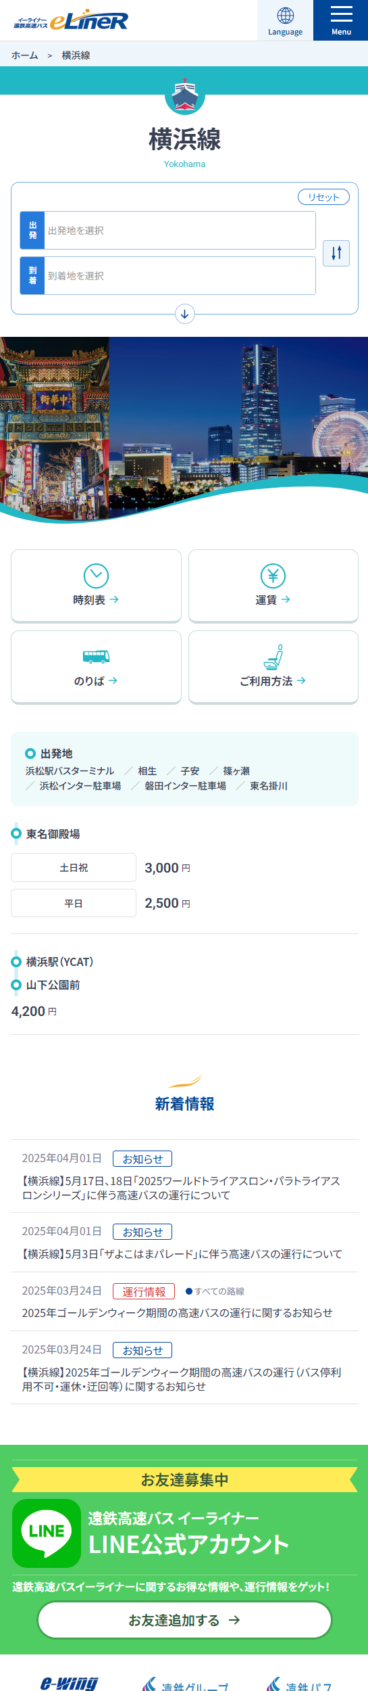368x1691 pixels.
Task: Go to ホーム breadcrumb link
Action: [24, 55]
